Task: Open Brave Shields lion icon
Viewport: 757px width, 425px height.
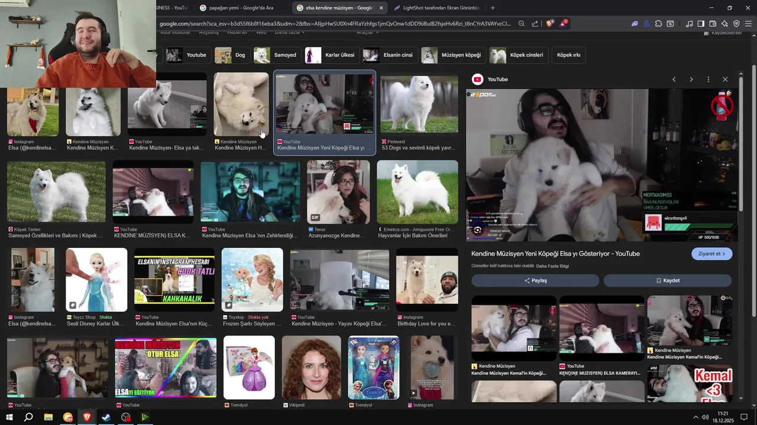Action: (x=550, y=24)
